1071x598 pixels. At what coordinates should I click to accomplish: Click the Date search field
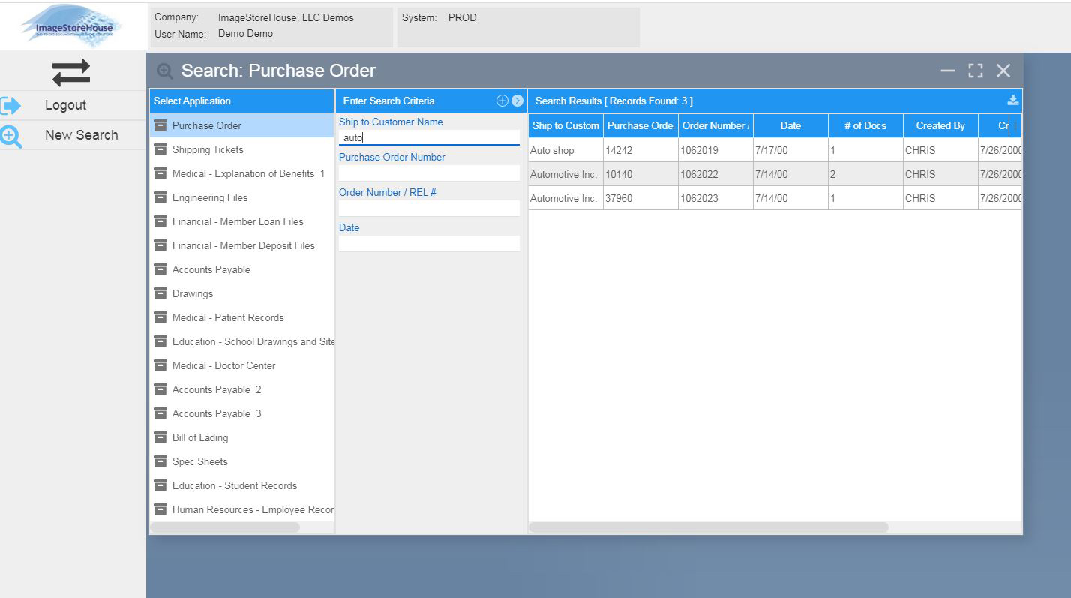tap(429, 244)
